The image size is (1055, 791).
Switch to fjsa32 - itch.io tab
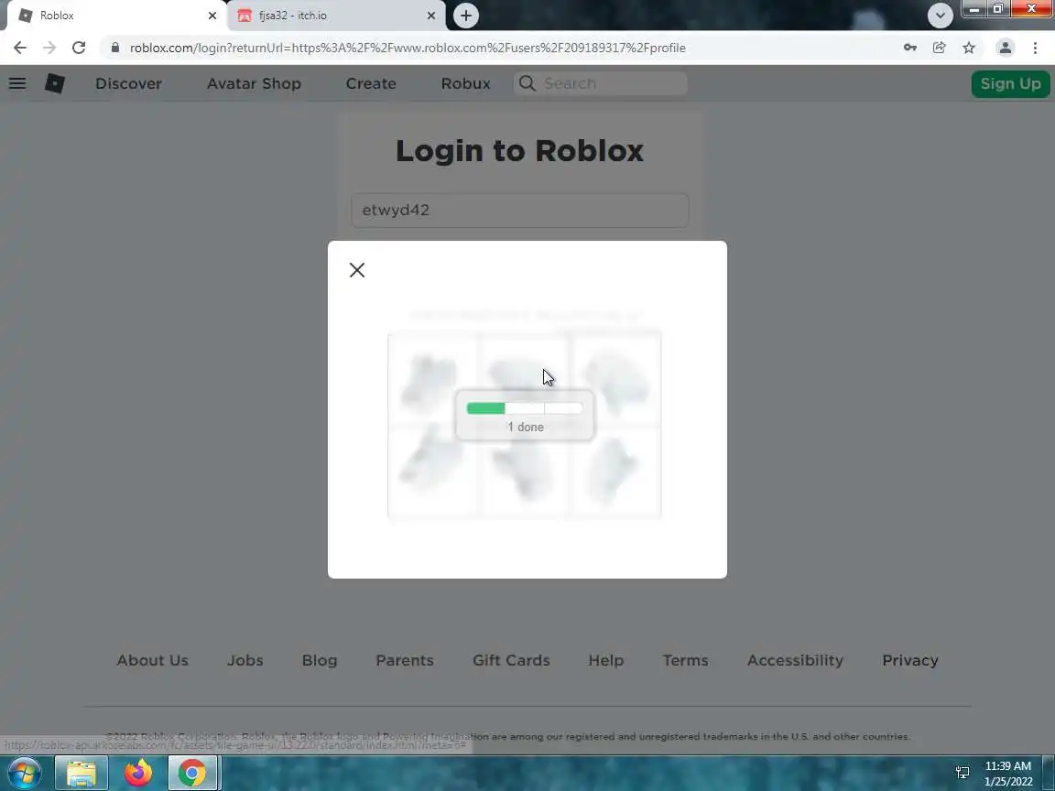[336, 16]
